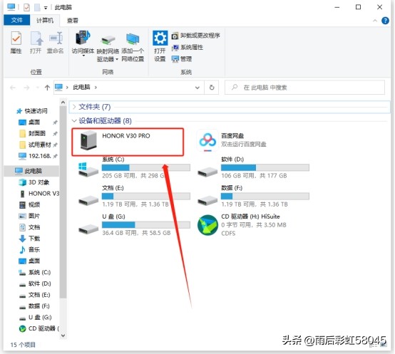Click the USB disk (G:) (U 盘 (G:)) usage bar

click(146, 224)
